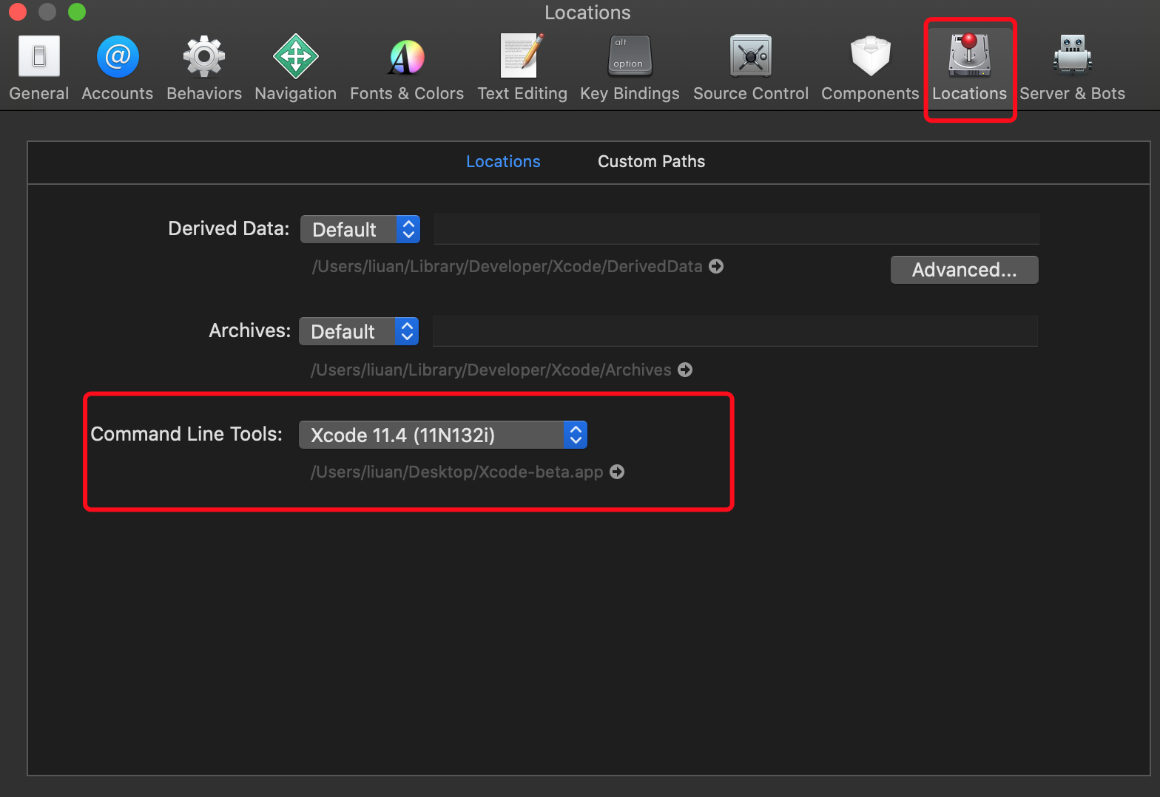Open the General preferences pane

point(39,67)
